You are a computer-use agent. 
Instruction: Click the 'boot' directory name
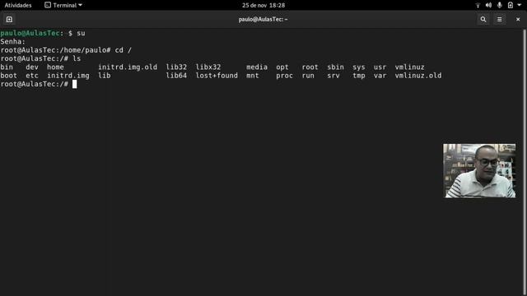(8, 76)
